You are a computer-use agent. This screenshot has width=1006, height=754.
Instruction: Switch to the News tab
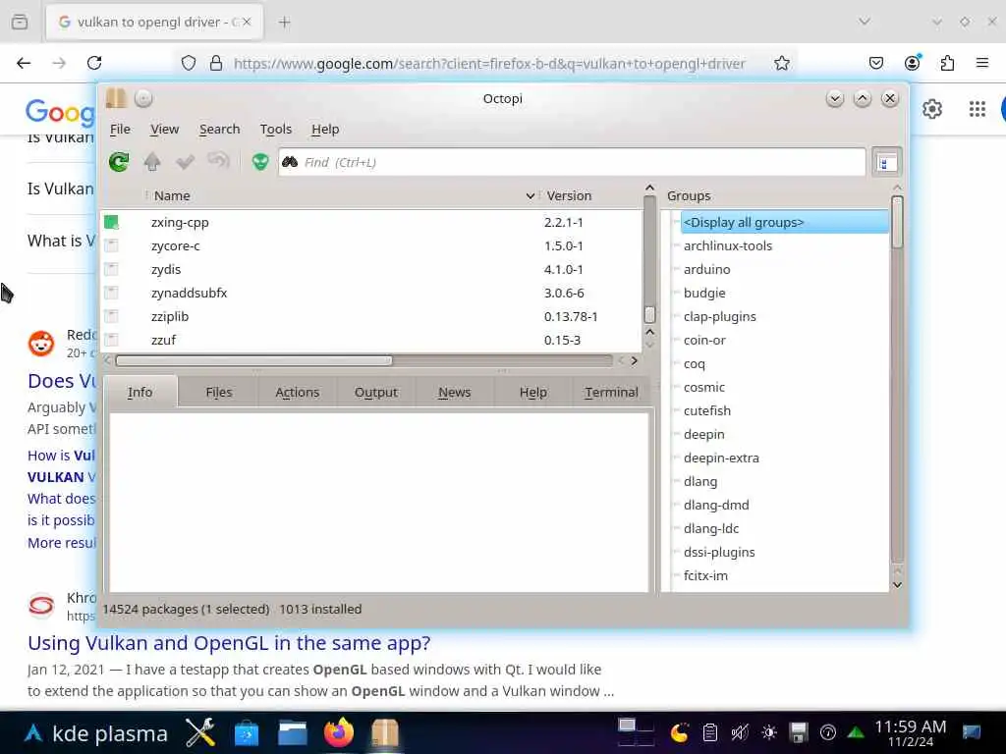pyautogui.click(x=454, y=392)
